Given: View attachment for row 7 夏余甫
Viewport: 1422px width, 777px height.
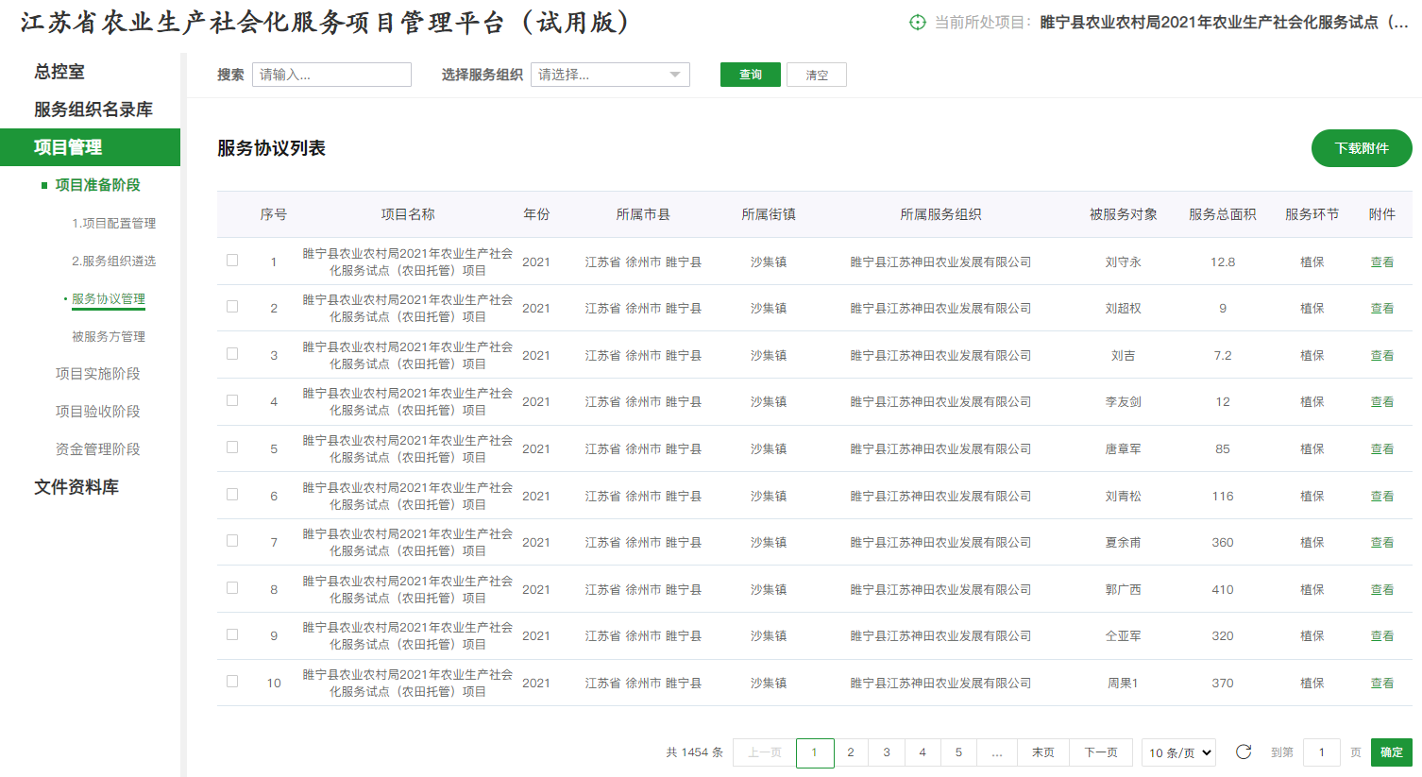Looking at the screenshot, I should [x=1382, y=542].
